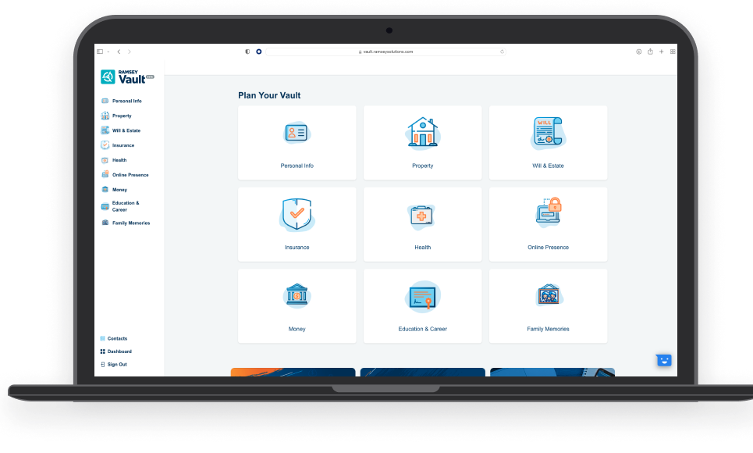The image size is (753, 453).
Task: Open the Will & Estate scroll icon
Action: tap(548, 132)
